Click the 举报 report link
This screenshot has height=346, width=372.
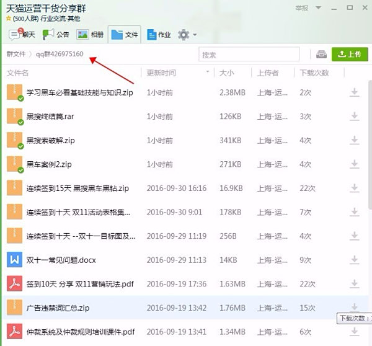click(x=302, y=8)
